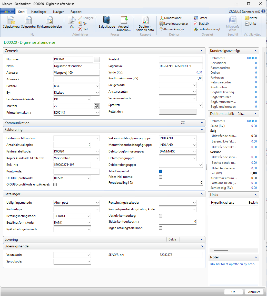Create a new Salgsfaktura from ribbon

click(x=11, y=22)
